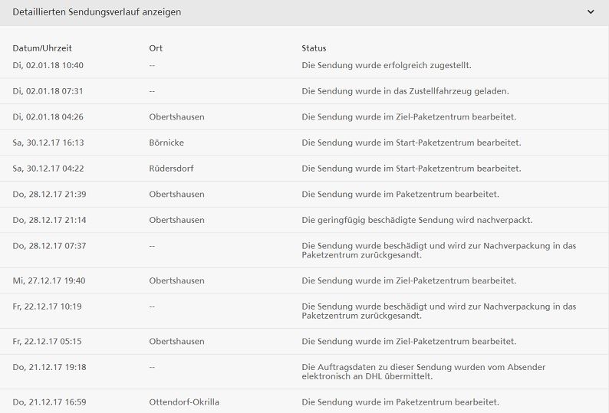Click the timestamp Do, 28.12.17 07:37
The width and height of the screenshot is (609, 413).
49,245
